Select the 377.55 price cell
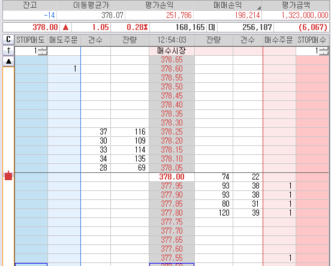 click(171, 258)
